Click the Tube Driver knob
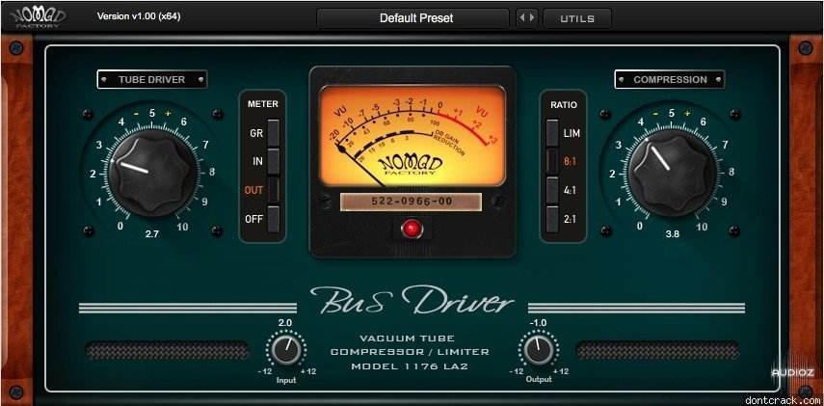Image resolution: width=824 pixels, height=406 pixels. (x=152, y=173)
